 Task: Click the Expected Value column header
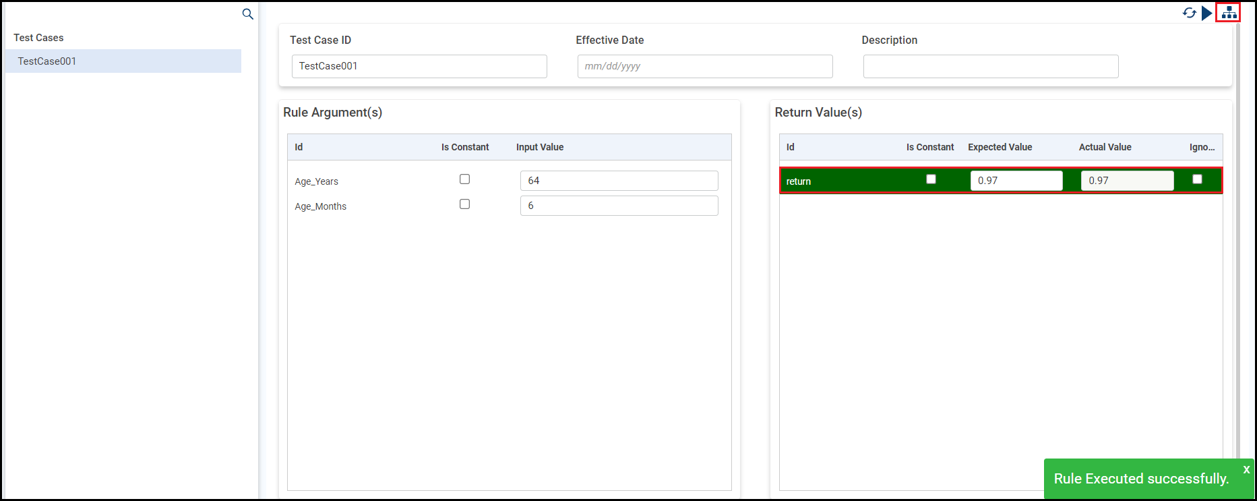click(1000, 147)
